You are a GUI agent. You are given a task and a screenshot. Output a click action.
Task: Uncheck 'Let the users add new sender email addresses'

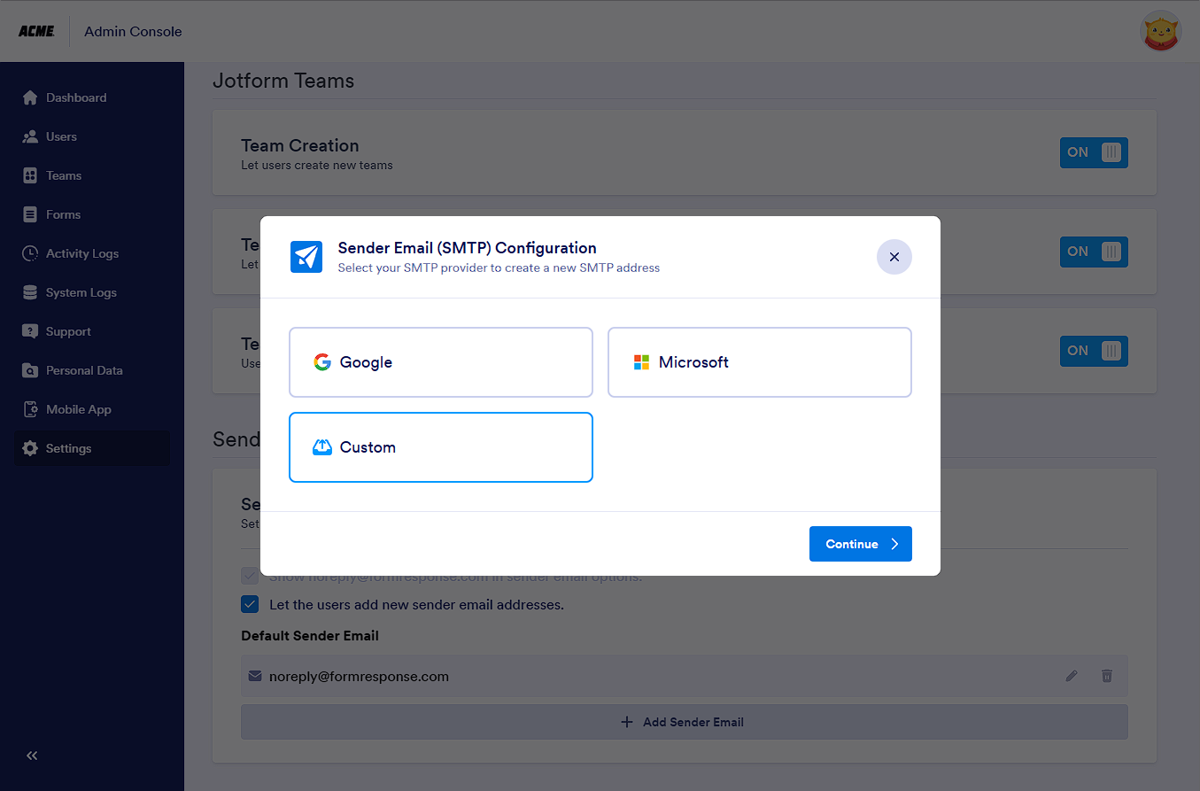(250, 605)
